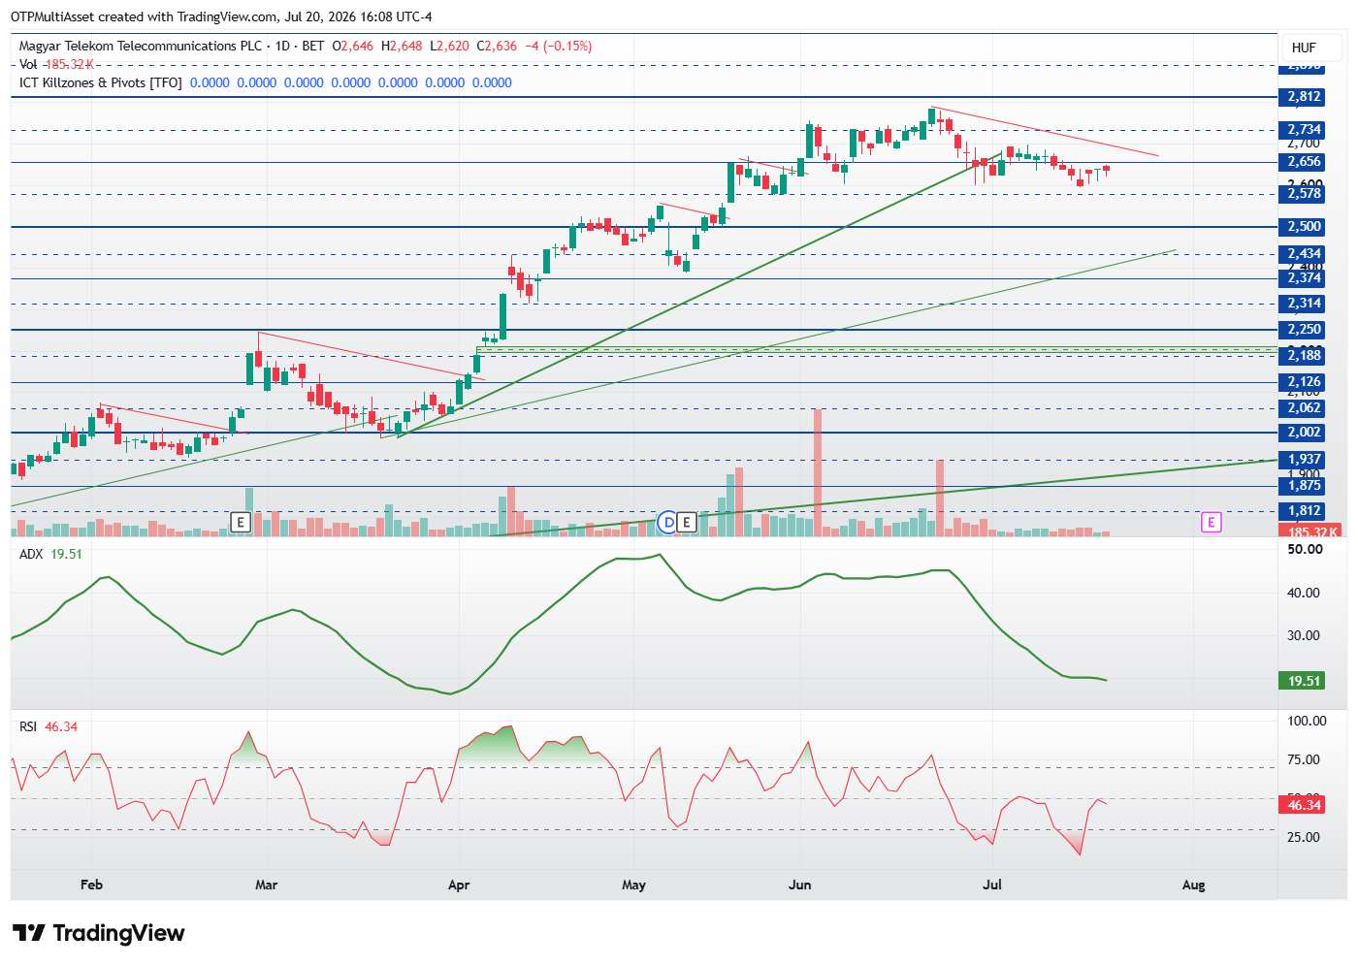Image resolution: width=1358 pixels, height=966 pixels.
Task: Click the Jun label on the time axis
Action: click(x=800, y=885)
